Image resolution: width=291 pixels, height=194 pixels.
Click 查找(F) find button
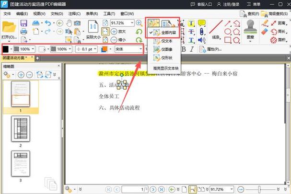coord(249,14)
